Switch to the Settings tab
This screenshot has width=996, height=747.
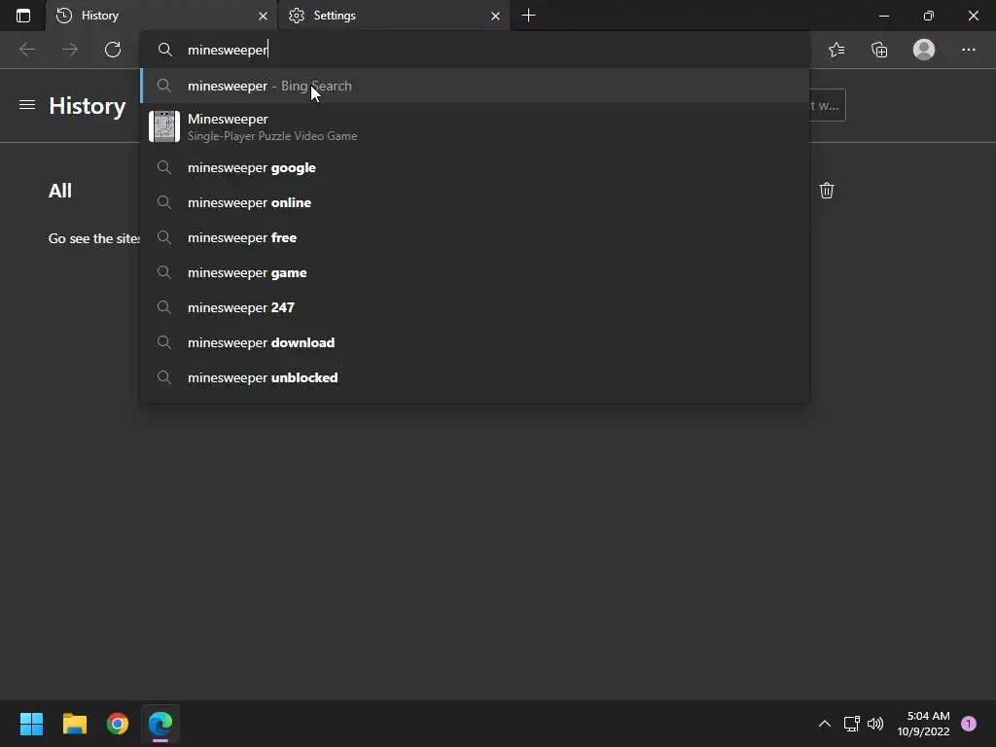[394, 16]
